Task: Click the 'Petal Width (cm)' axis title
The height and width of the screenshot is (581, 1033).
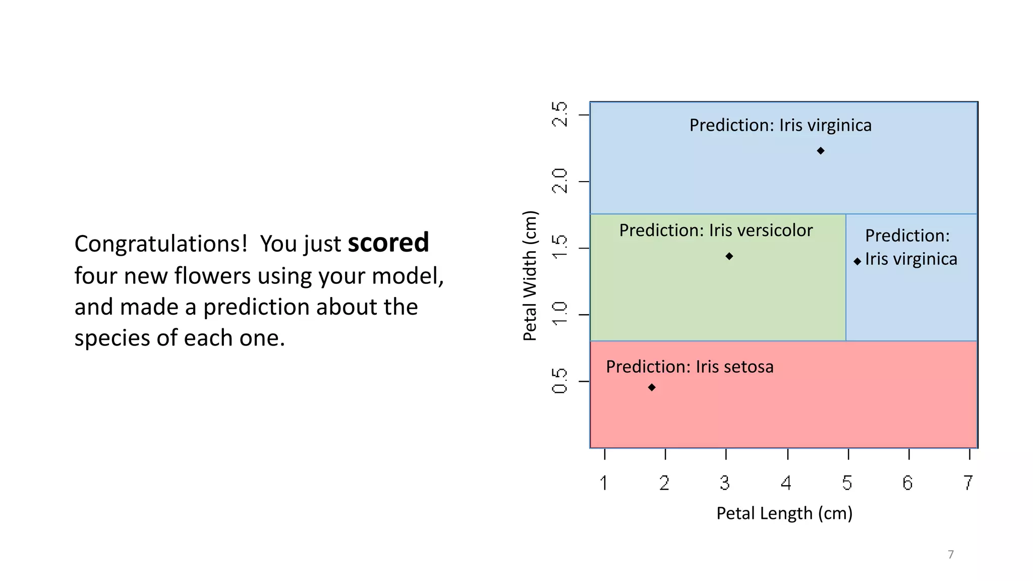Action: point(530,276)
